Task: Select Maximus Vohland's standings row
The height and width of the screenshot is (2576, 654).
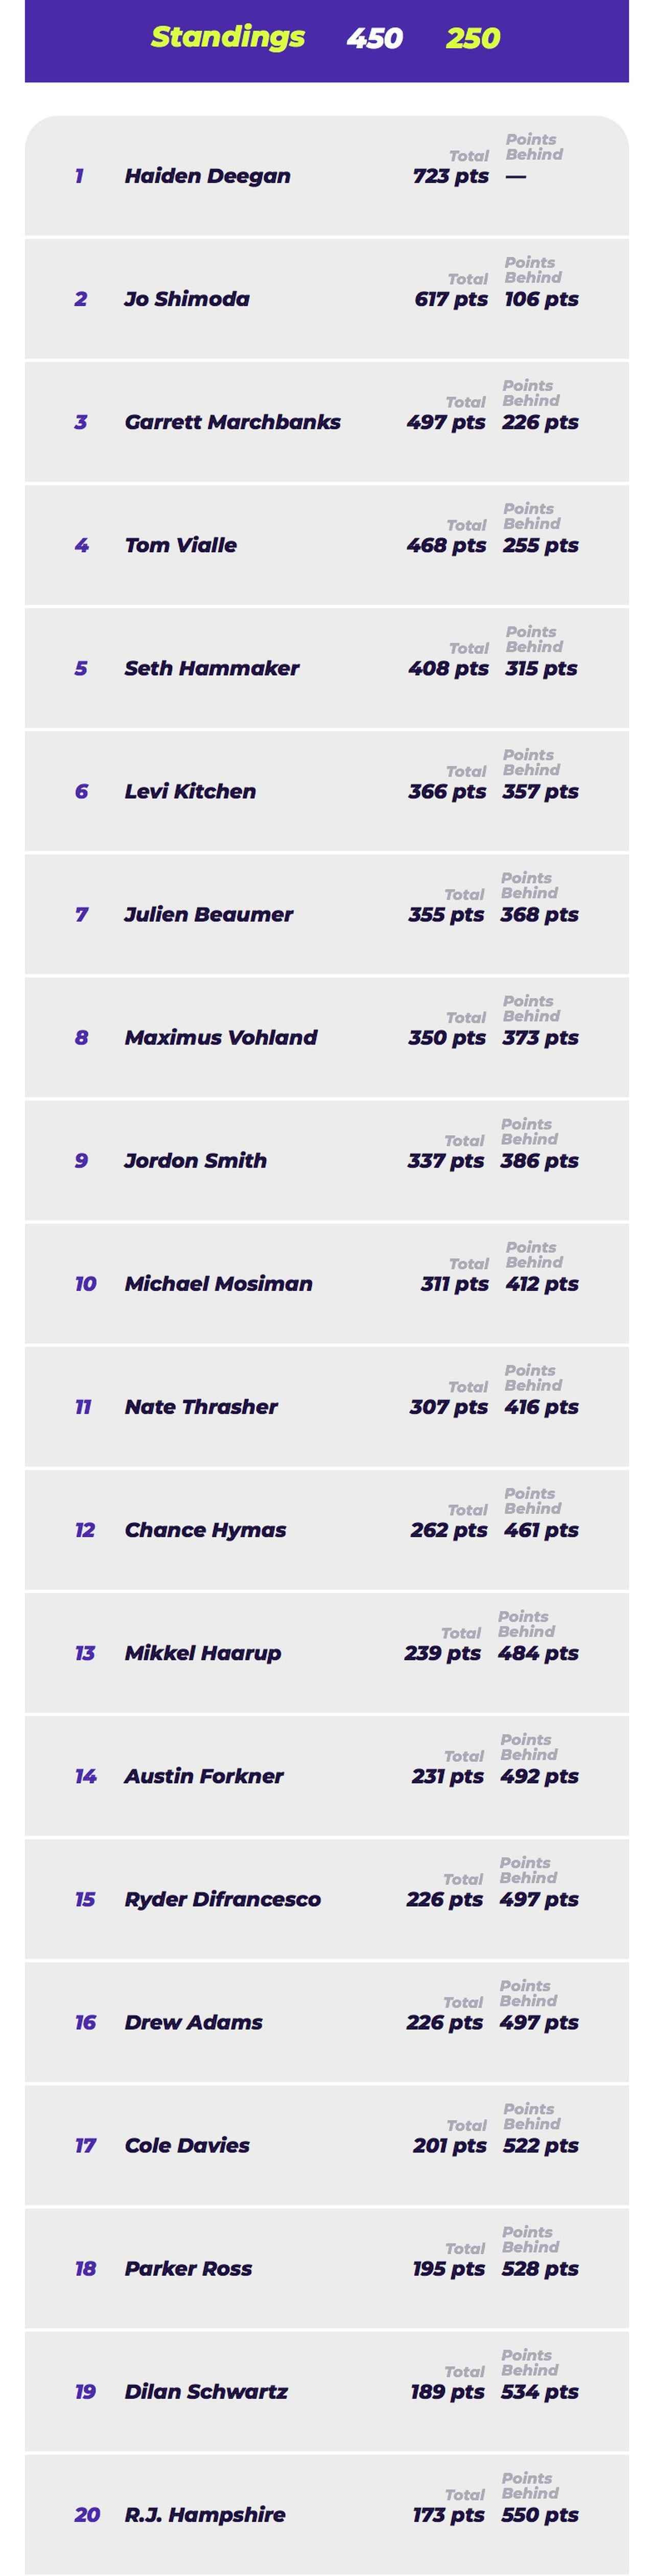Action: click(327, 1037)
